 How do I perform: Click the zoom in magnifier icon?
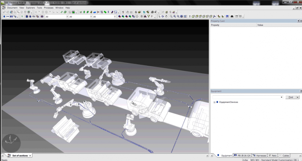point(175,17)
